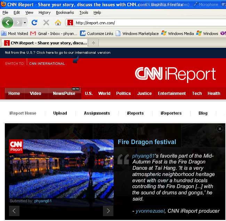The width and height of the screenshot is (226, 221).
Task: Open the File menu
Action: (5, 12)
